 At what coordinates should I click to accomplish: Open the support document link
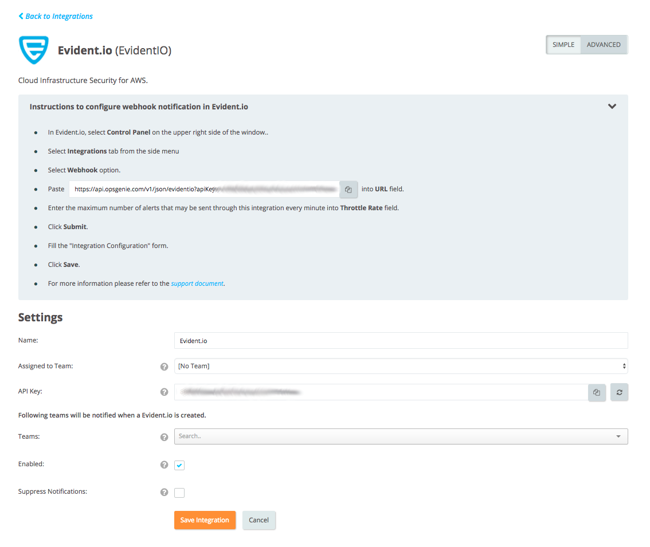[197, 284]
